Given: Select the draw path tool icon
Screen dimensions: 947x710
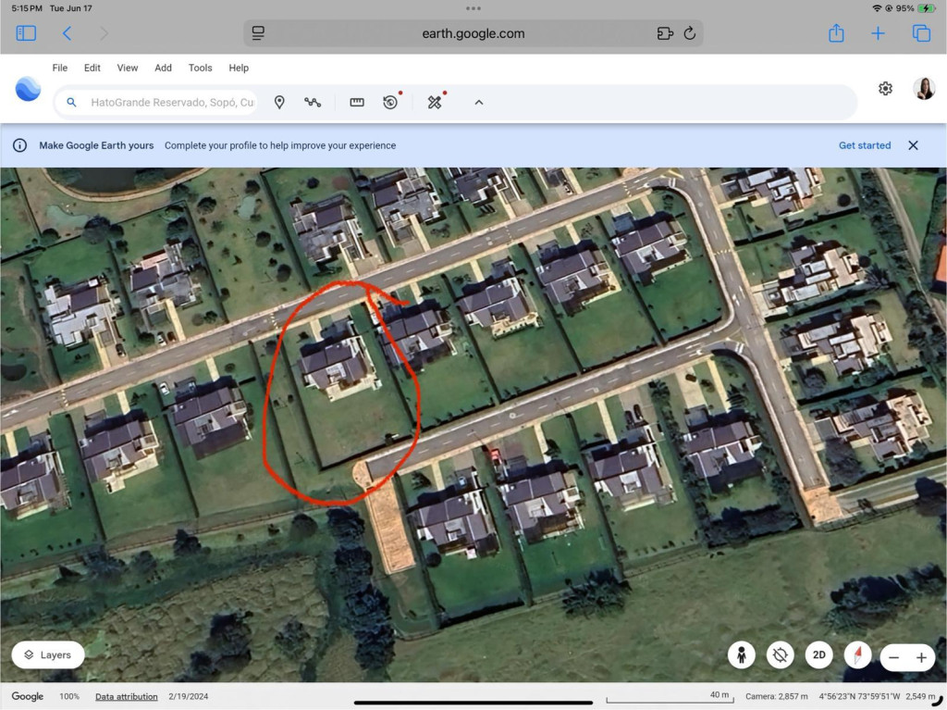Looking at the screenshot, I should [x=313, y=102].
